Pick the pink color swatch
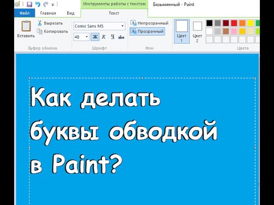274x205 pixels. point(234,31)
